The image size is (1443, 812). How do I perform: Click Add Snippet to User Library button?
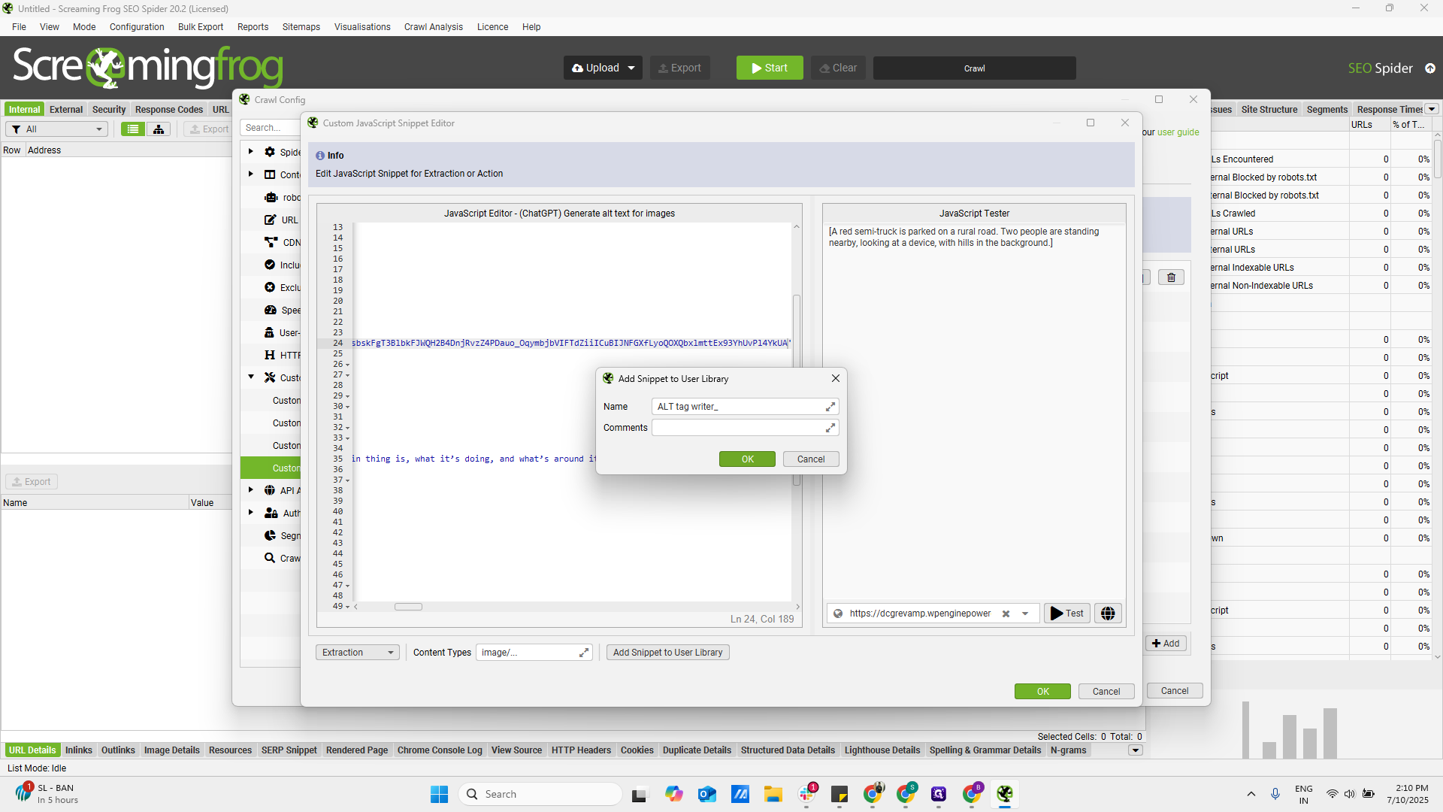click(x=667, y=653)
